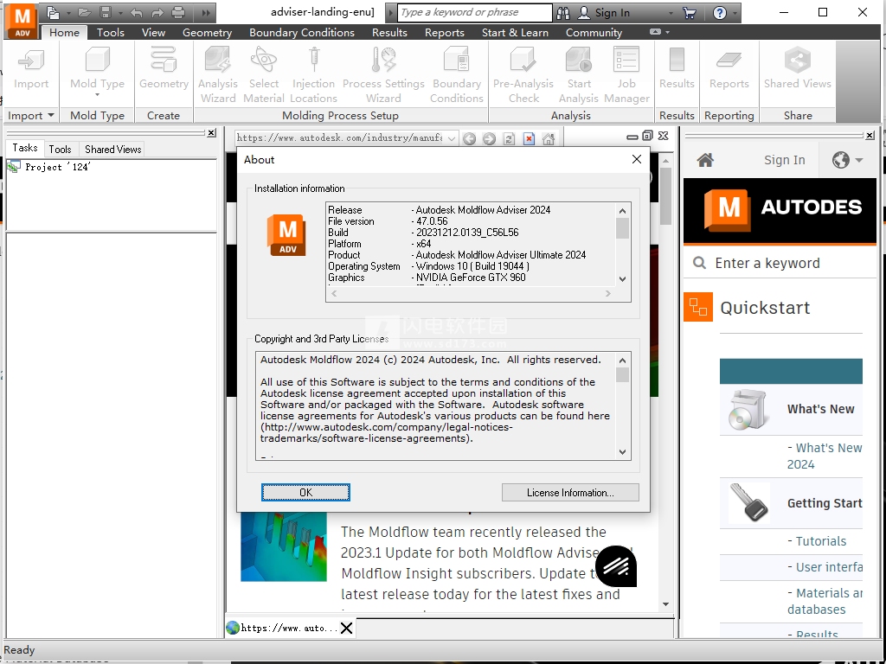The width and height of the screenshot is (886, 664).
Task: Click the installation info scroll-right arrow
Action: 608,294
